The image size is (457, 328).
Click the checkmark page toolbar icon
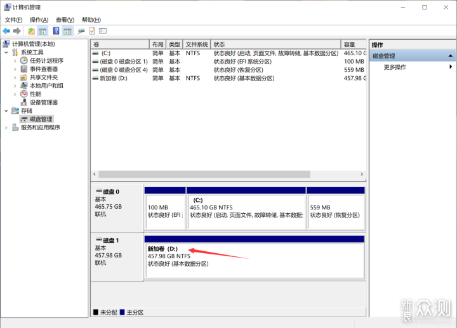pos(92,31)
